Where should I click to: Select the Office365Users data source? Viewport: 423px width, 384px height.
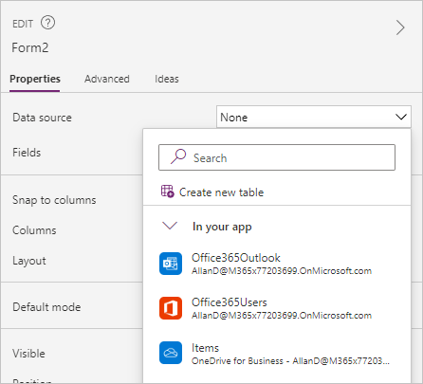click(x=277, y=308)
